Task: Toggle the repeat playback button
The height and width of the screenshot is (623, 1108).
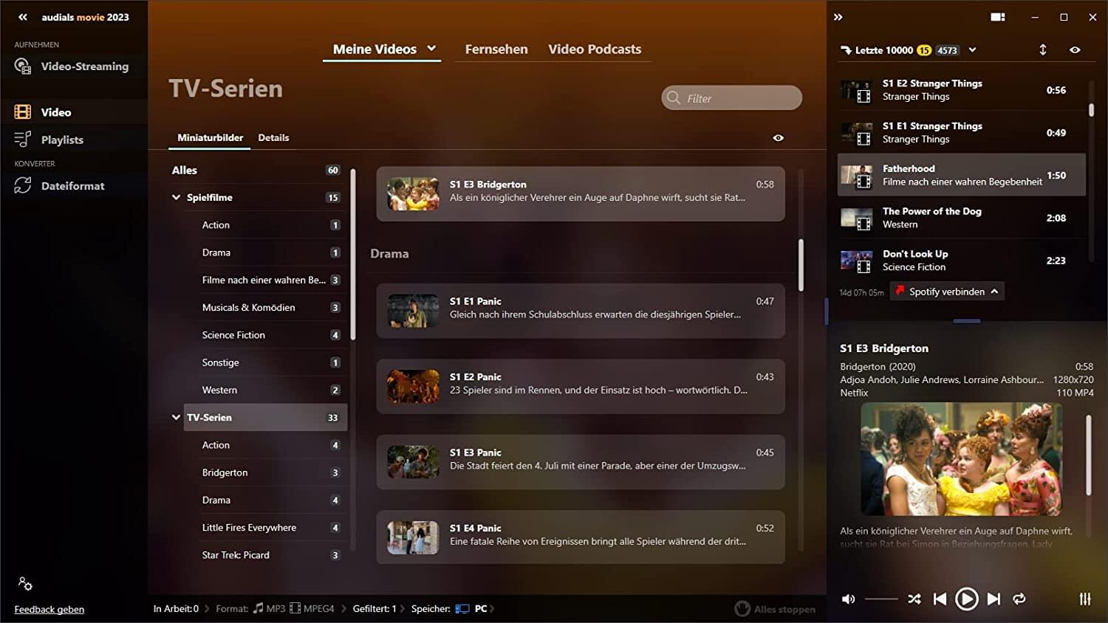Action: pyautogui.click(x=1019, y=599)
